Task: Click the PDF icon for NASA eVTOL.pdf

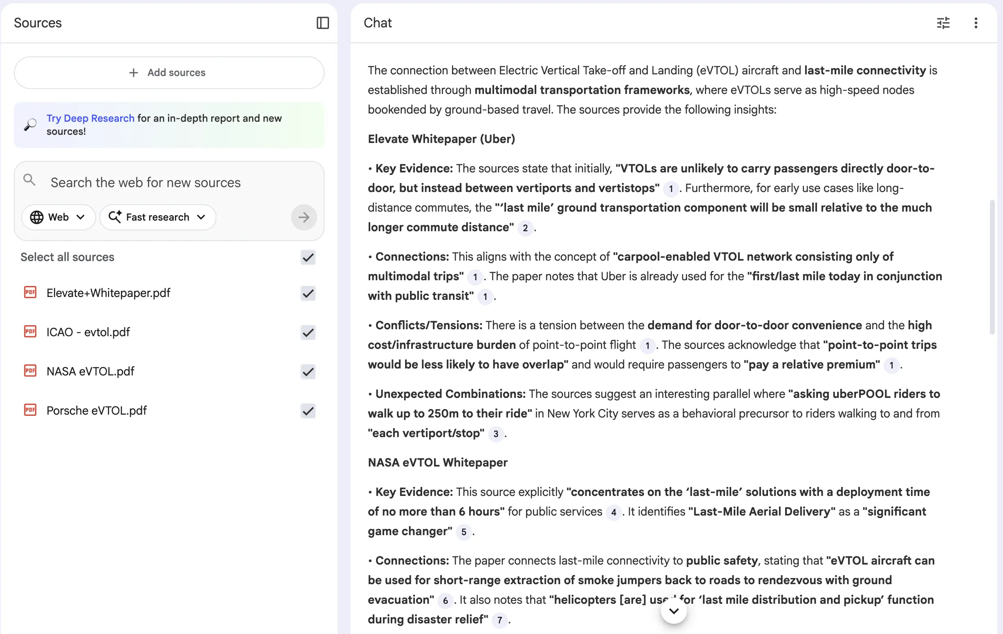Action: (30, 371)
